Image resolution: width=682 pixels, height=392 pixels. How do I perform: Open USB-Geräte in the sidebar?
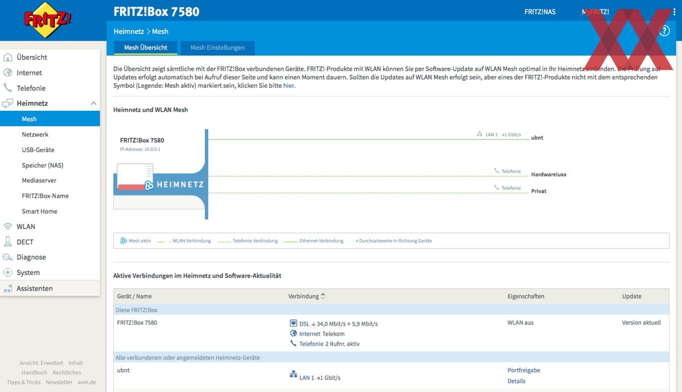(38, 150)
